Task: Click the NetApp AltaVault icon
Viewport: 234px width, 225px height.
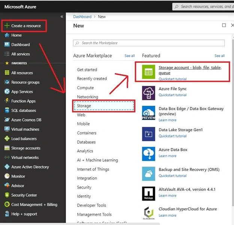Action: point(148,193)
